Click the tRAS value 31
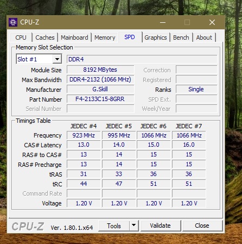This screenshot has height=244, width=242. click(84, 174)
